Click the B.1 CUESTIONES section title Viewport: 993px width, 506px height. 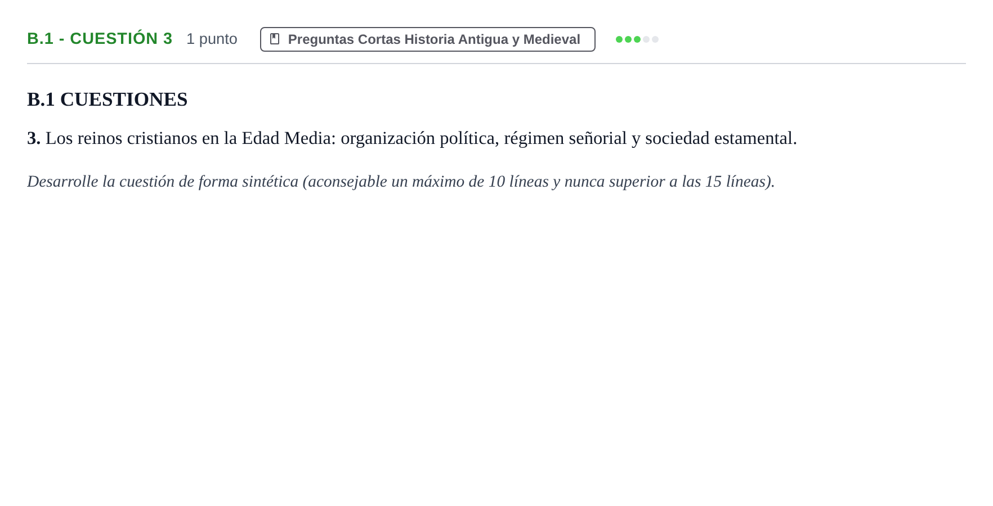pos(107,100)
